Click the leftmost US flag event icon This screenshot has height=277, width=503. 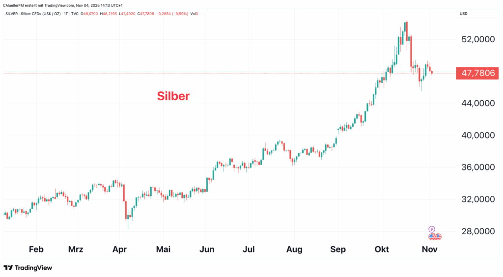tap(432, 237)
